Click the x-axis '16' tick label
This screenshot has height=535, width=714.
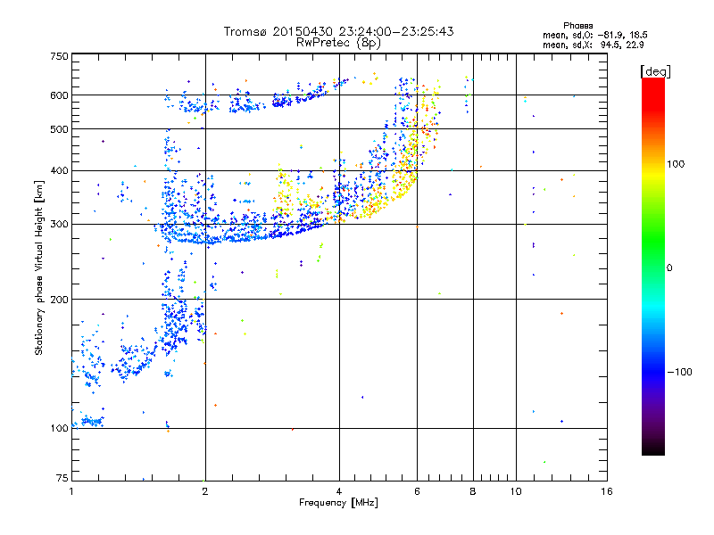coord(607,491)
